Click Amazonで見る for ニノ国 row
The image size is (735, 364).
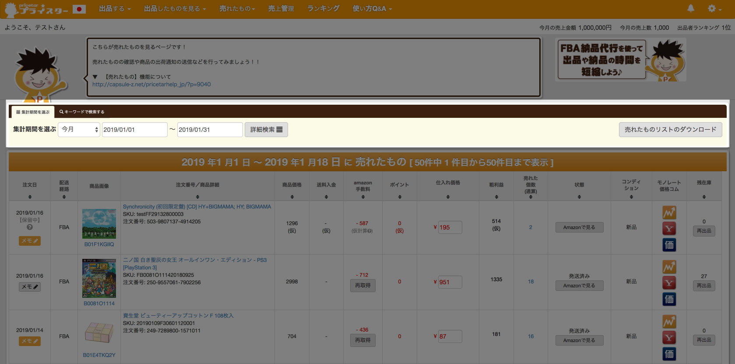(579, 286)
